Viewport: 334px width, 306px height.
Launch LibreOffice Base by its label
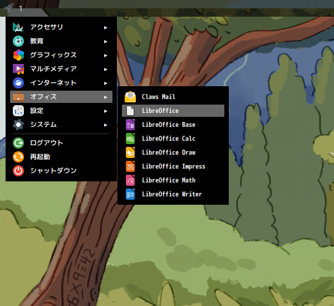[169, 125]
